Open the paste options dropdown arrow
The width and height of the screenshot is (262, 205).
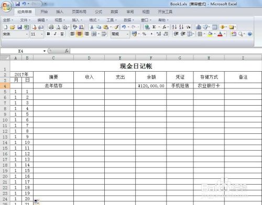click(111, 27)
